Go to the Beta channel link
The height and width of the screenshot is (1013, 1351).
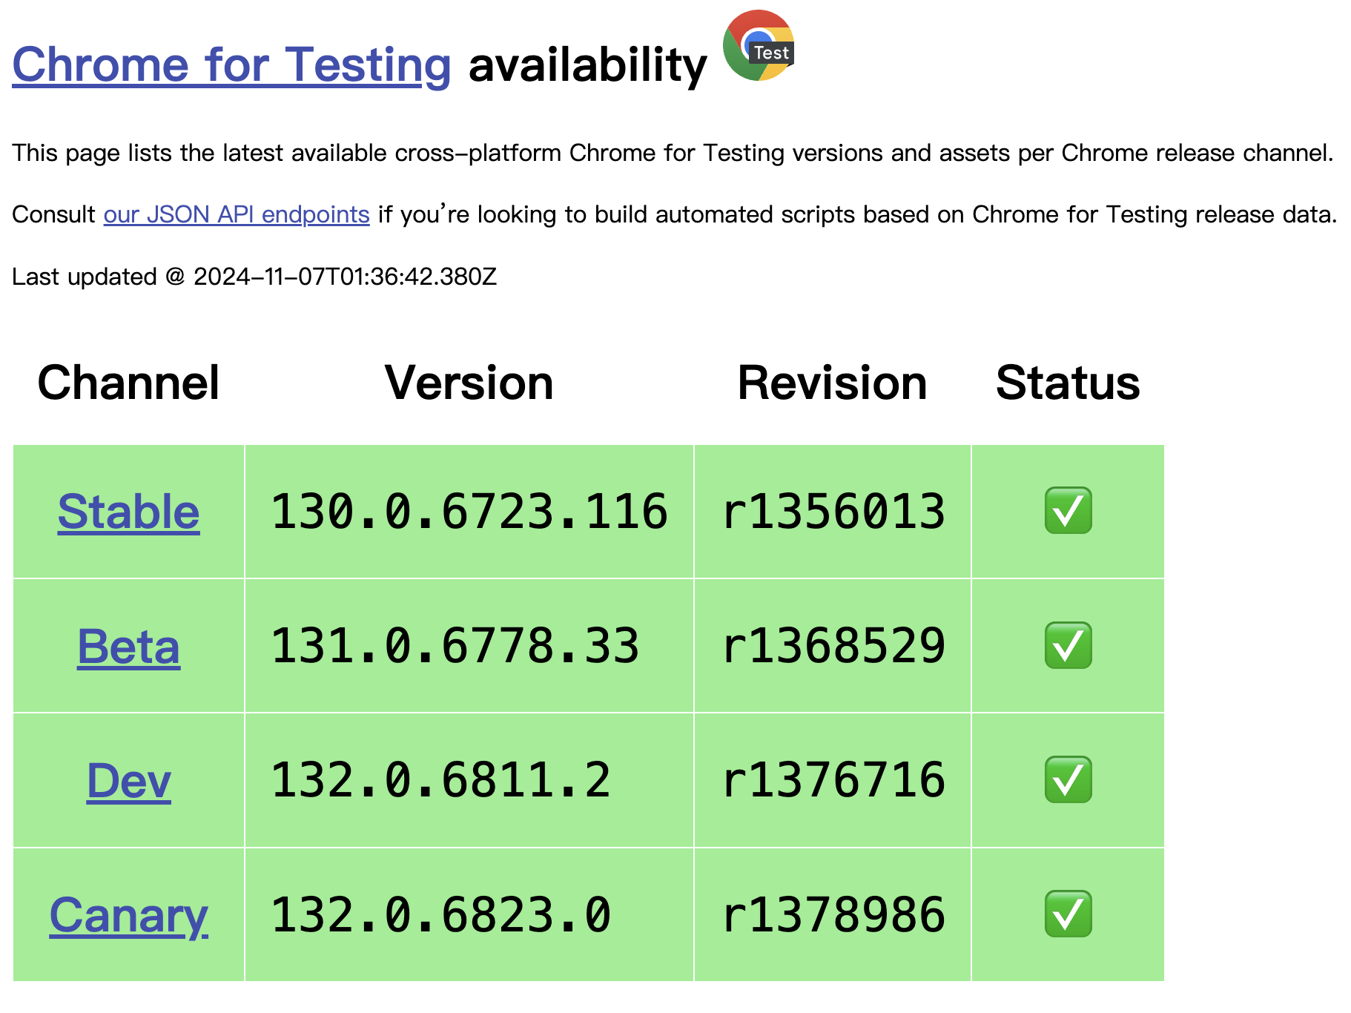(x=129, y=647)
